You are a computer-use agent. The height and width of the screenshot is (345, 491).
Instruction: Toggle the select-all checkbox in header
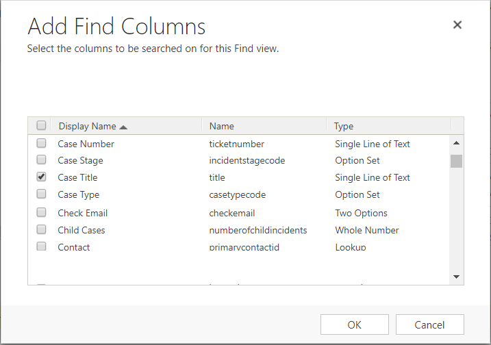pyautogui.click(x=41, y=125)
